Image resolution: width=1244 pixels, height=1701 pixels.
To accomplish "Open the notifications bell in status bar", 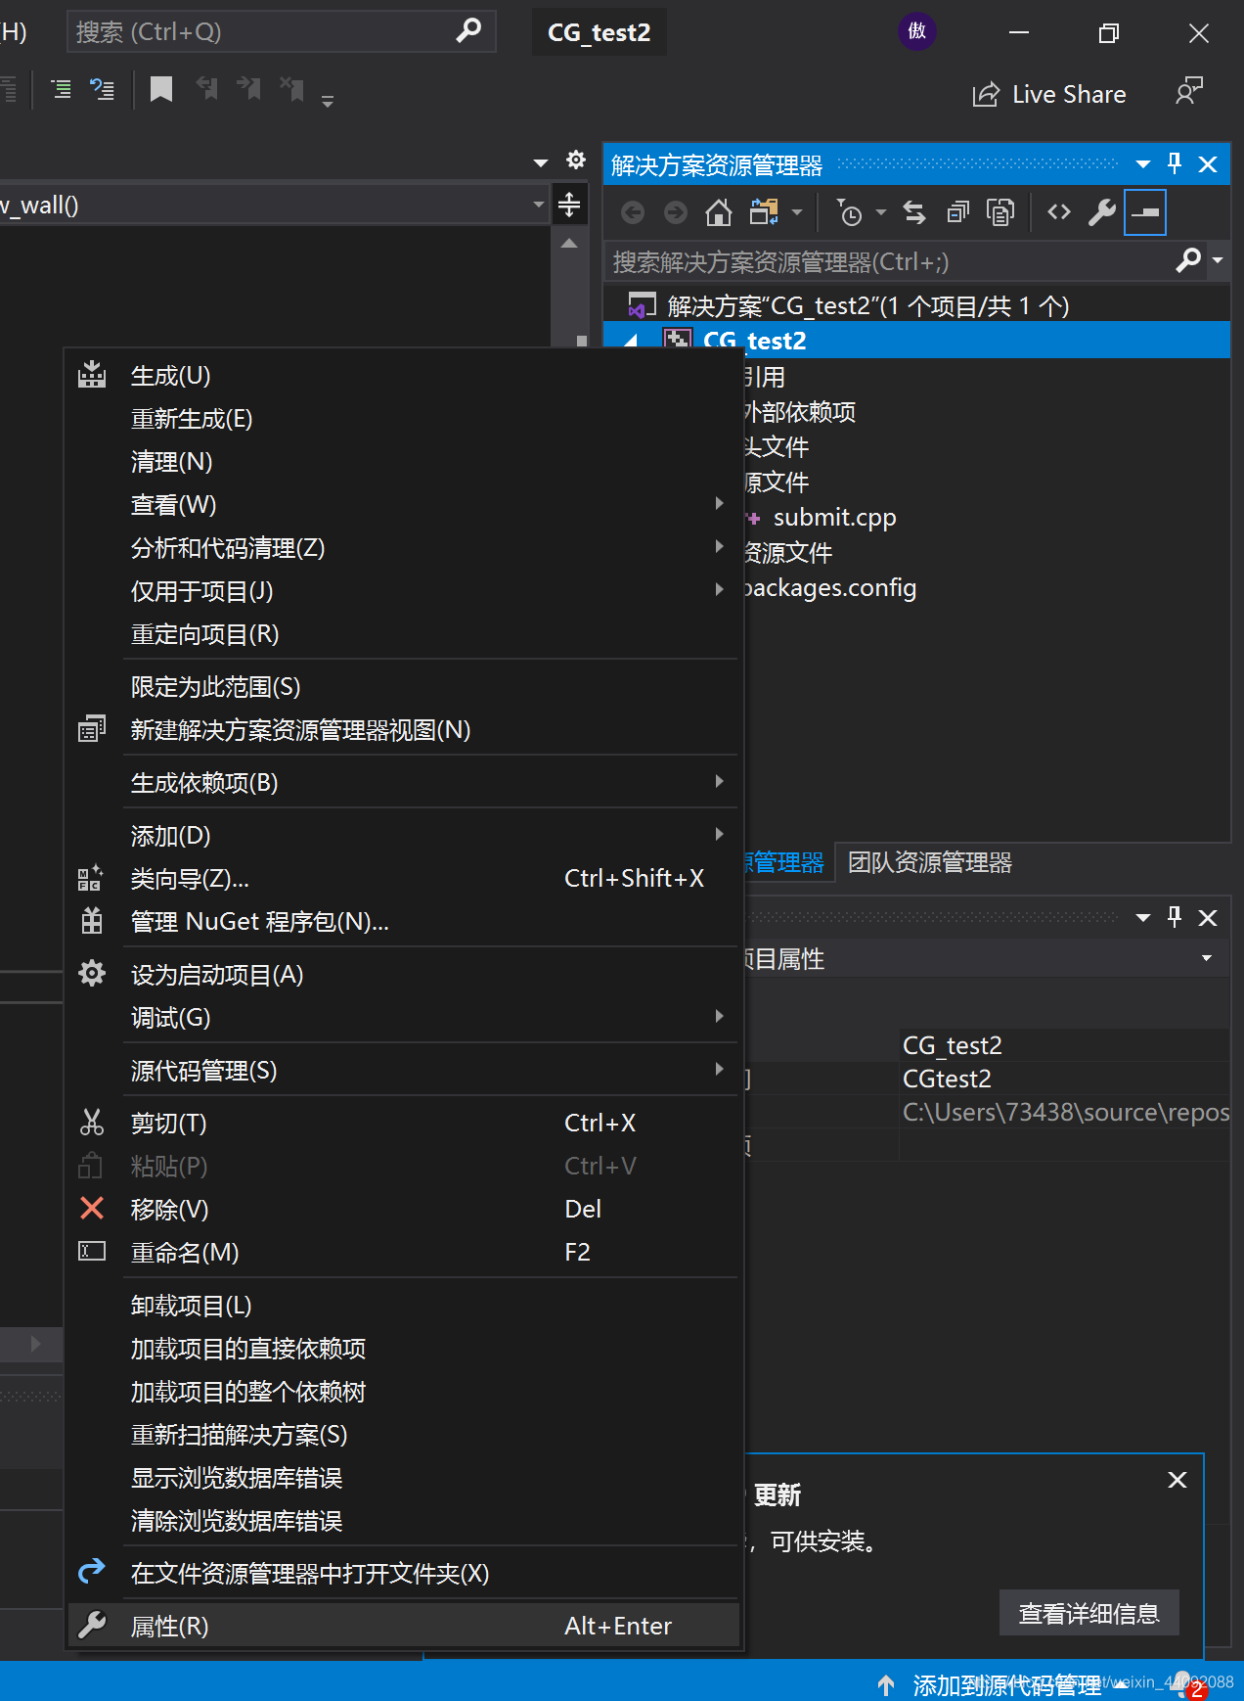I will 1183,1683.
